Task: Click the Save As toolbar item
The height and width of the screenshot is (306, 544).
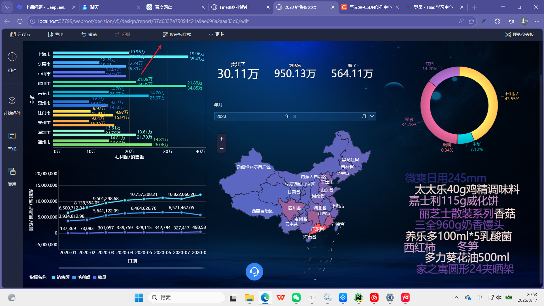Action: [20, 34]
